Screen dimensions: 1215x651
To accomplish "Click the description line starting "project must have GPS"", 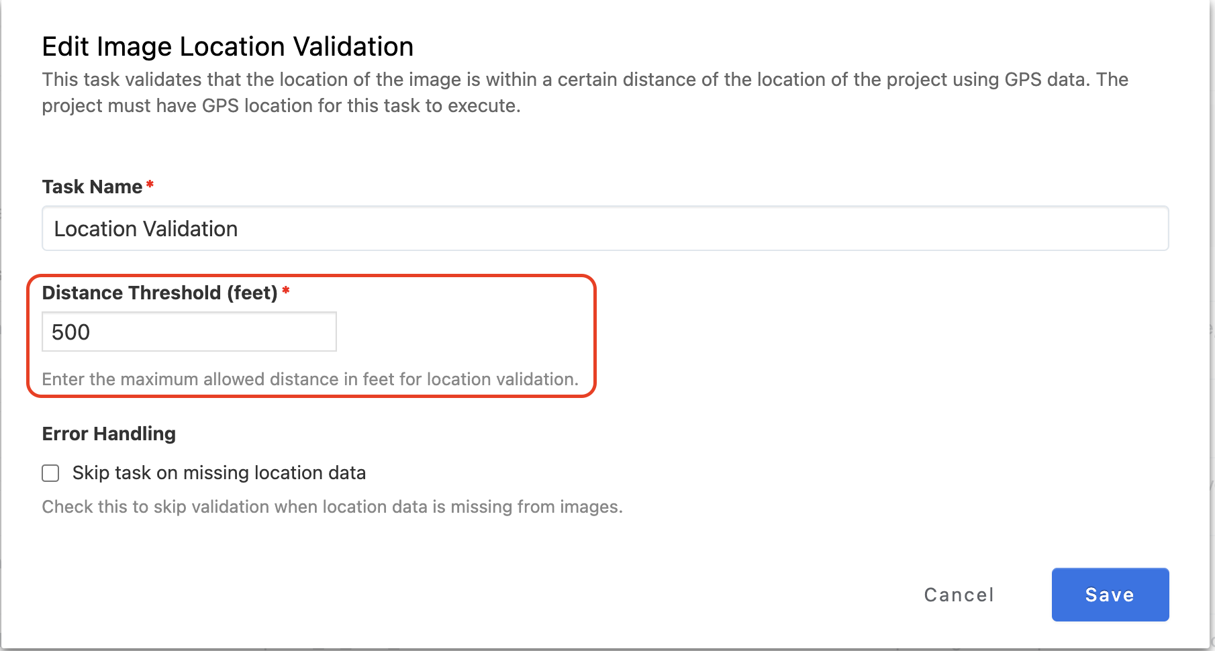I will click(281, 106).
